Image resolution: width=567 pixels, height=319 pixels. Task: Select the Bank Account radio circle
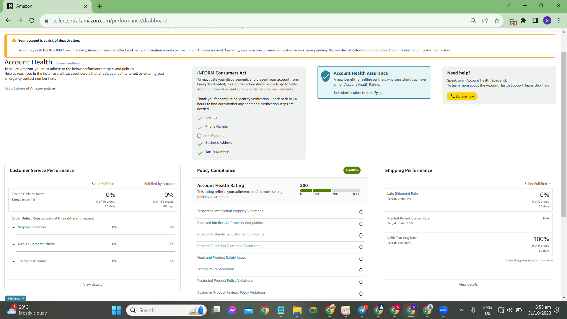199,136
